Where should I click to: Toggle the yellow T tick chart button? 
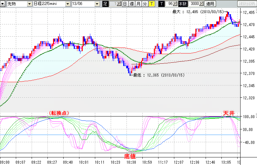point(151,4)
